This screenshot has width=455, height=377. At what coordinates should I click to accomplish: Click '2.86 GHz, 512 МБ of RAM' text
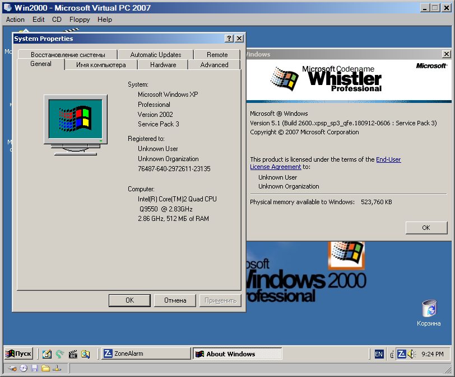173,219
